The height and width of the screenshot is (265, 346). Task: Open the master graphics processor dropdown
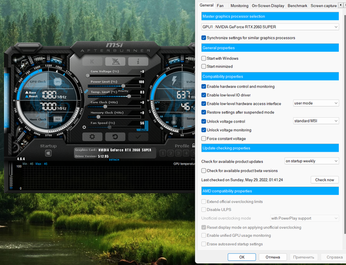click(270, 27)
